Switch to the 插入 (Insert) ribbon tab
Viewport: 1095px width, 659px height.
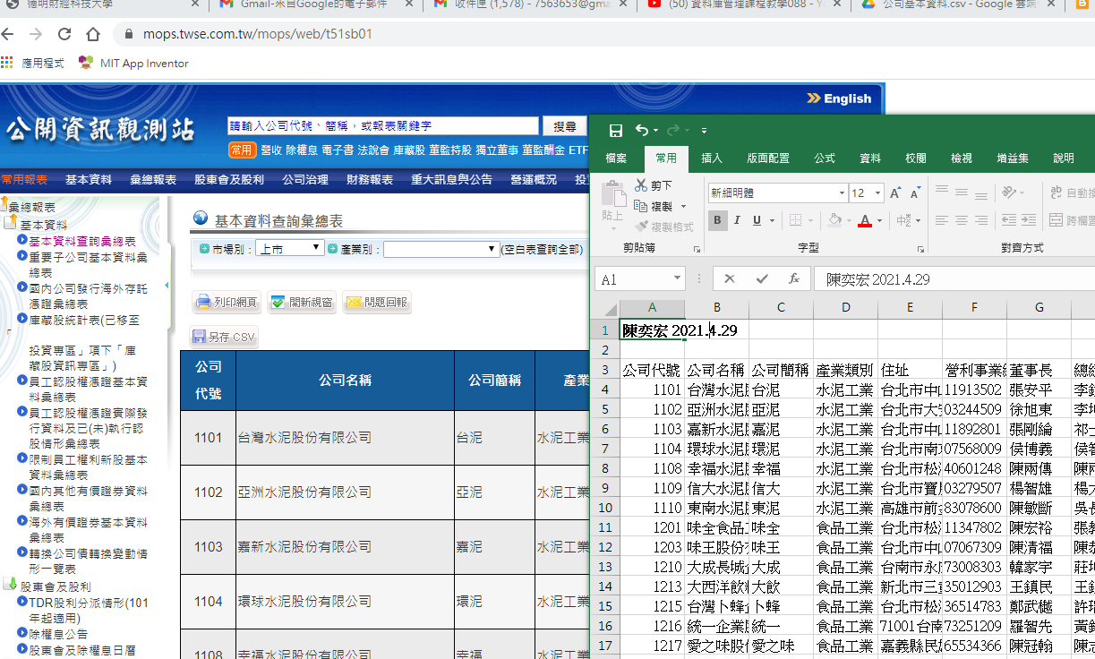pyautogui.click(x=712, y=158)
